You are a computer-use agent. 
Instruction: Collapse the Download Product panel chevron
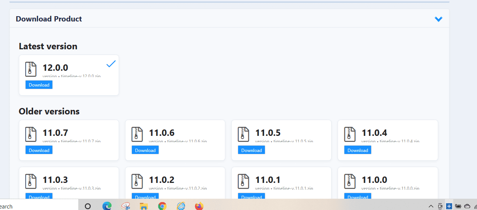pos(438,19)
